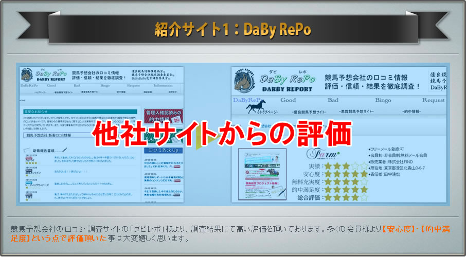Click the 重要なお知らせ heading bar
The width and height of the screenshot is (466, 257).
(x=80, y=112)
